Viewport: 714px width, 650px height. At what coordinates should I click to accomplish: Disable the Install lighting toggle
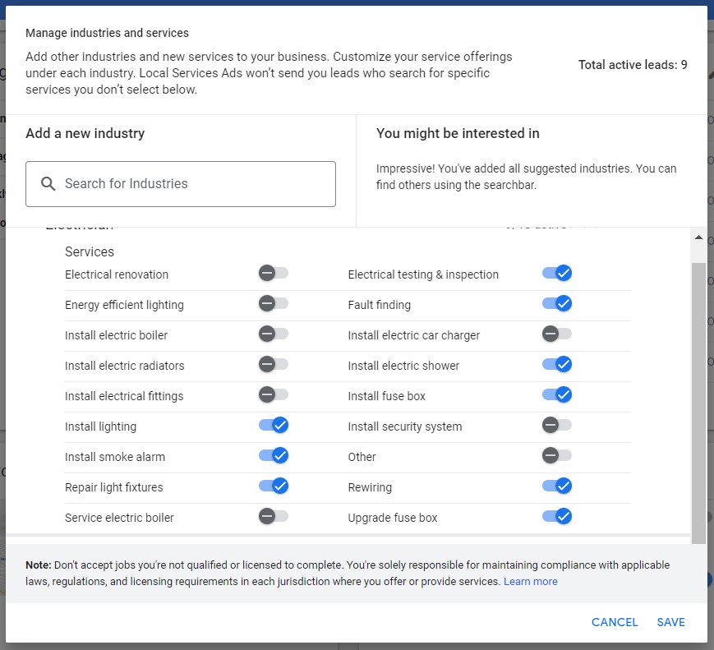point(273,426)
